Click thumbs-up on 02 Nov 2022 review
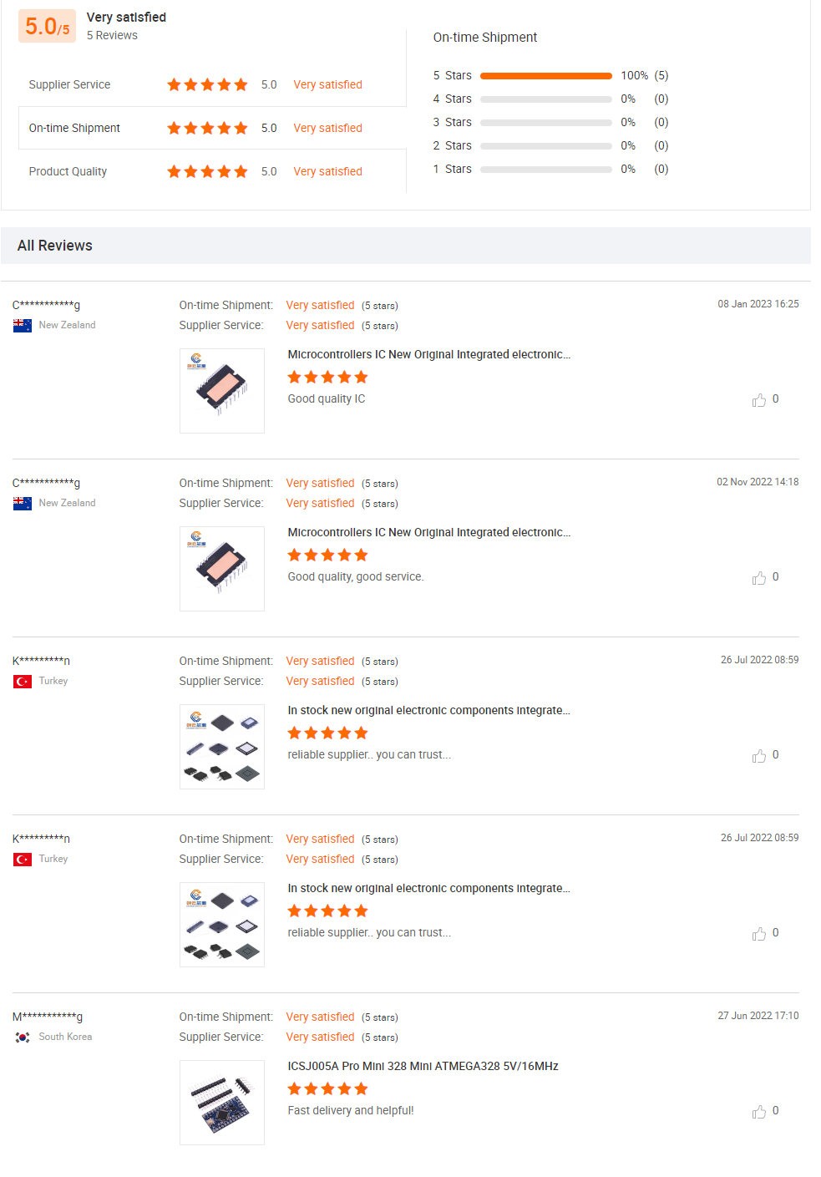The image size is (821, 1177). click(x=759, y=578)
